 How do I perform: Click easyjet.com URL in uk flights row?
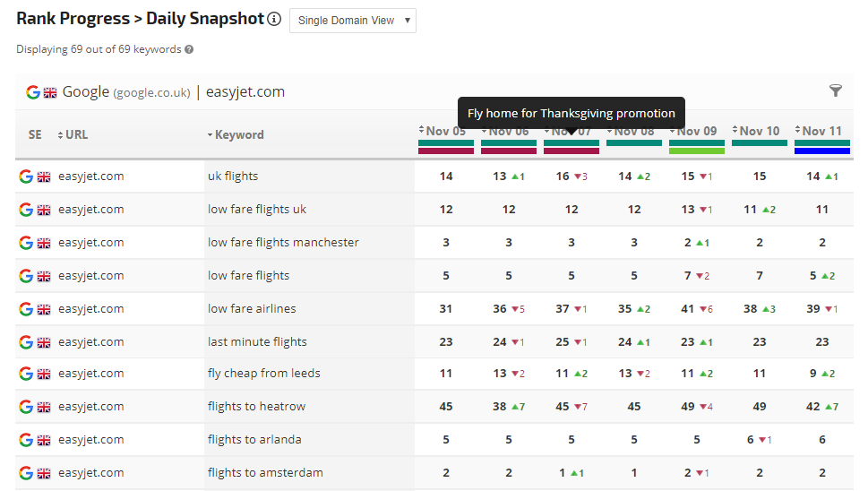pos(90,177)
